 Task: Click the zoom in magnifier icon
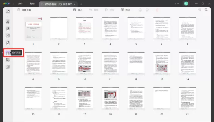pyautogui.click(x=206, y=10)
